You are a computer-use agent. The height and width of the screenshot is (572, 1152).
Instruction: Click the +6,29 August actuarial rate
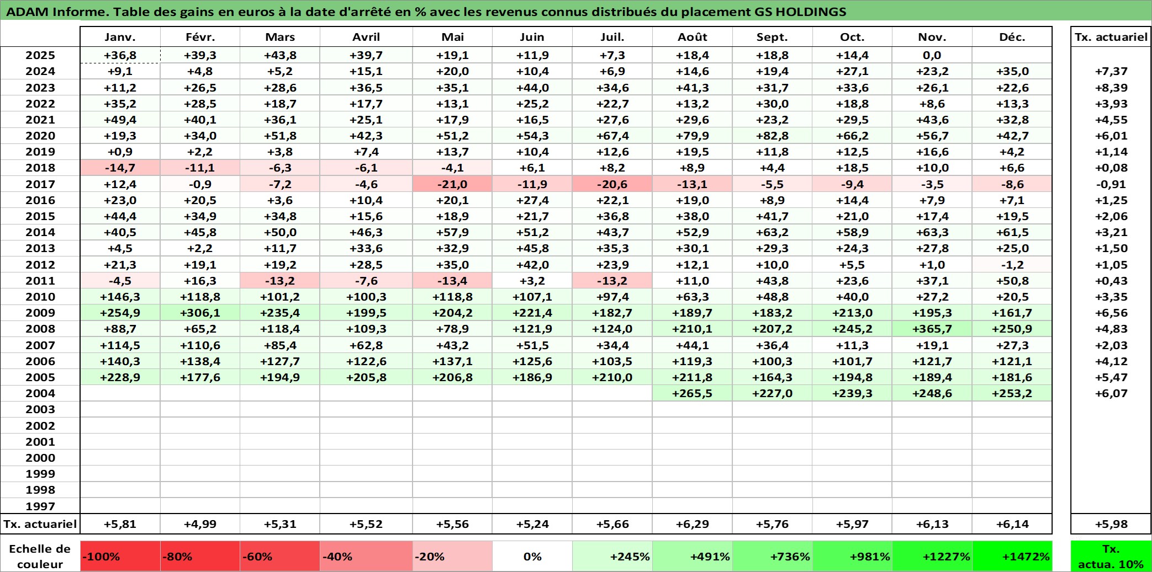point(692,524)
